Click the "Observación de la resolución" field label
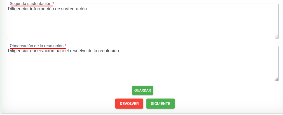The height and width of the screenshot is (115, 283). tap(37, 45)
